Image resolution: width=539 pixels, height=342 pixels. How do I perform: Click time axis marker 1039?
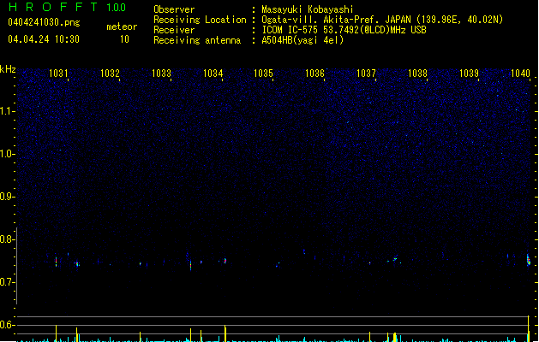(469, 74)
